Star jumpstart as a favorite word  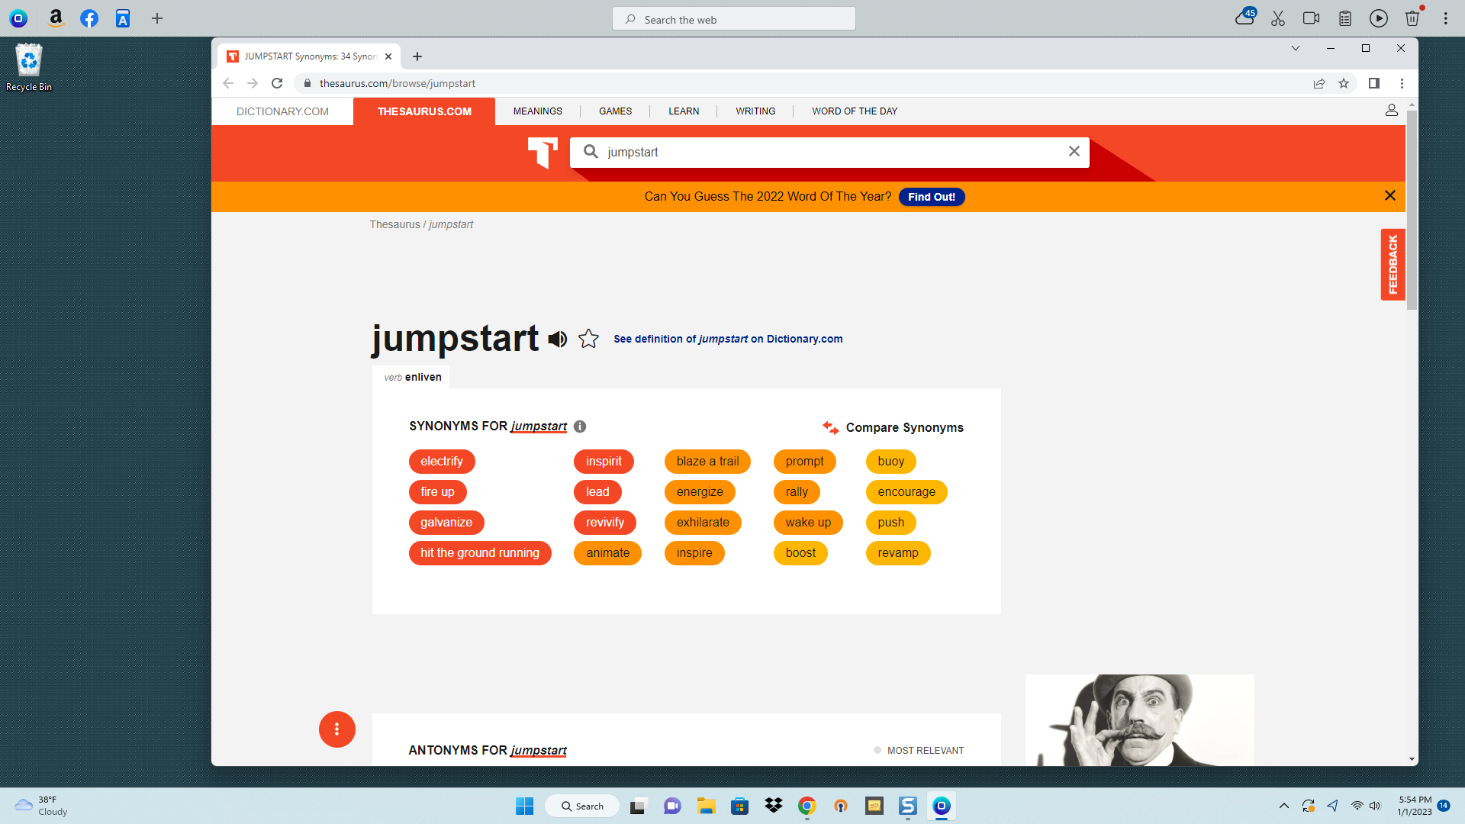(588, 339)
